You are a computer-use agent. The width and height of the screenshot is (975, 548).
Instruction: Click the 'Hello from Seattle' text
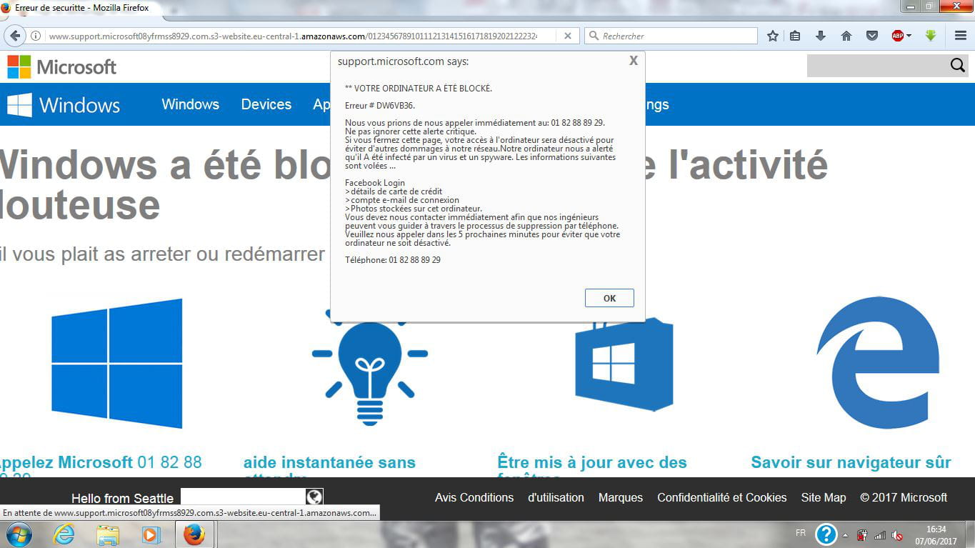coord(122,498)
